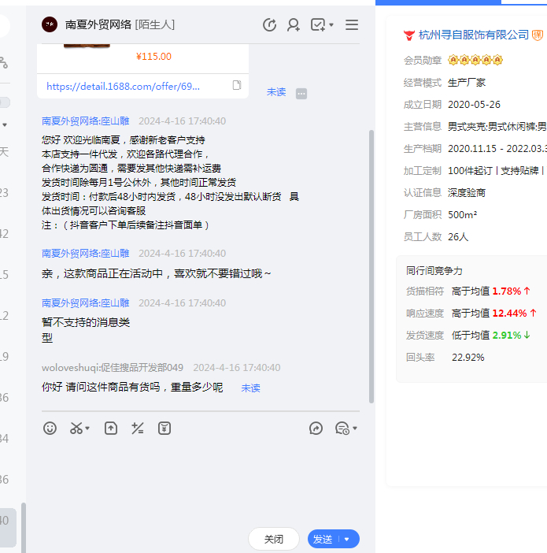The width and height of the screenshot is (547, 553).
Task: Open the send options dropdown arrow
Action: pos(347,540)
